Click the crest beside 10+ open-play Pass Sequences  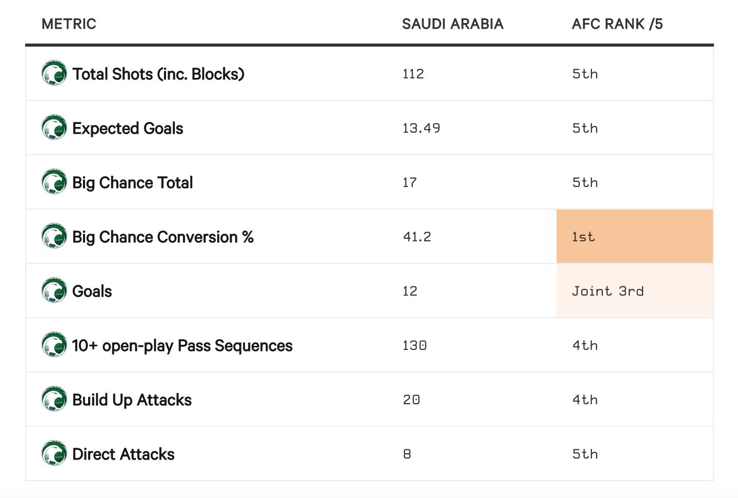(x=54, y=345)
